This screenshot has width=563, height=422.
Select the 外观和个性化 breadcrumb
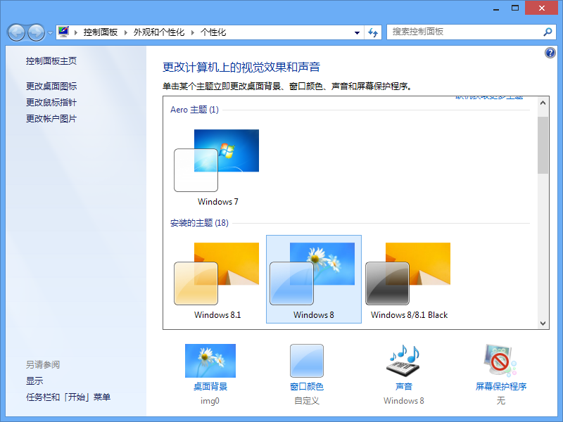coord(159,32)
